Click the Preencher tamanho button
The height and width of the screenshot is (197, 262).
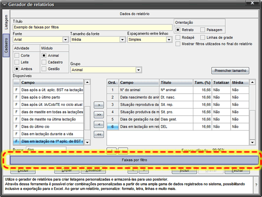230,71
